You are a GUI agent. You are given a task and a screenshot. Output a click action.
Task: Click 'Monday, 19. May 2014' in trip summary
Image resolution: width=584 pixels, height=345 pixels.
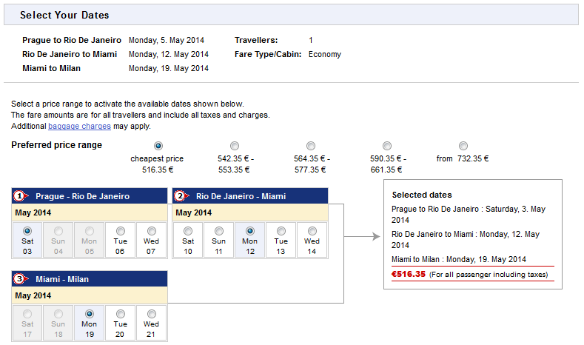(x=169, y=69)
